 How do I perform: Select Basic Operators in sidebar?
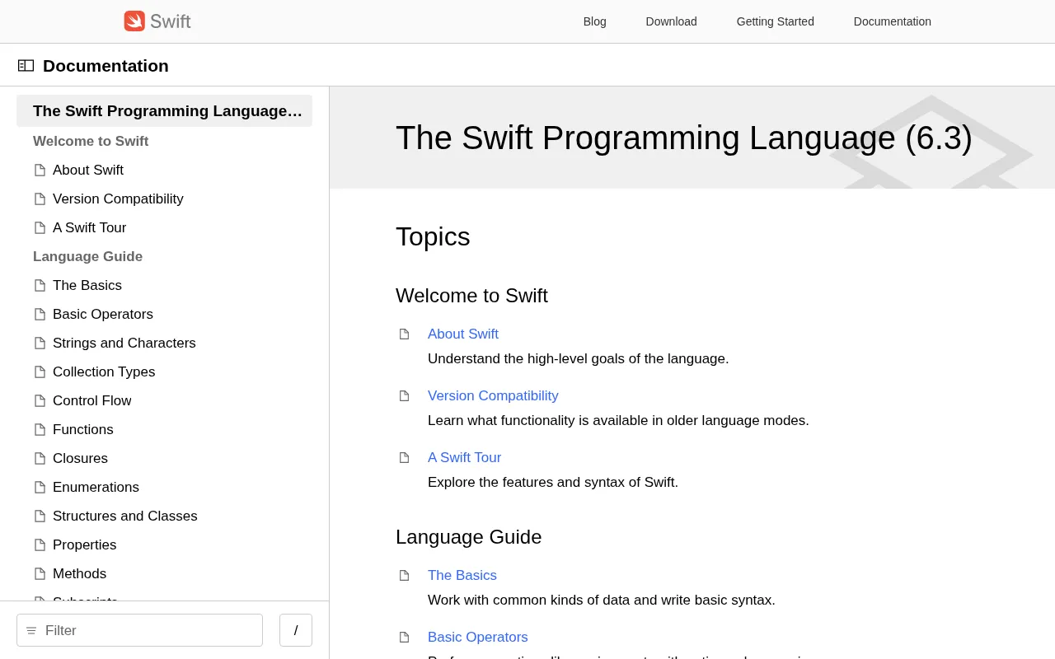[x=103, y=315]
